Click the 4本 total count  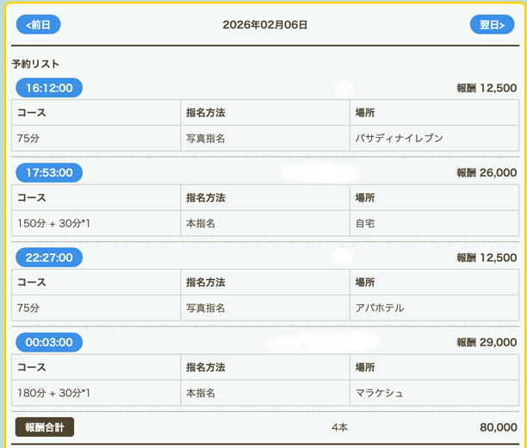point(339,427)
